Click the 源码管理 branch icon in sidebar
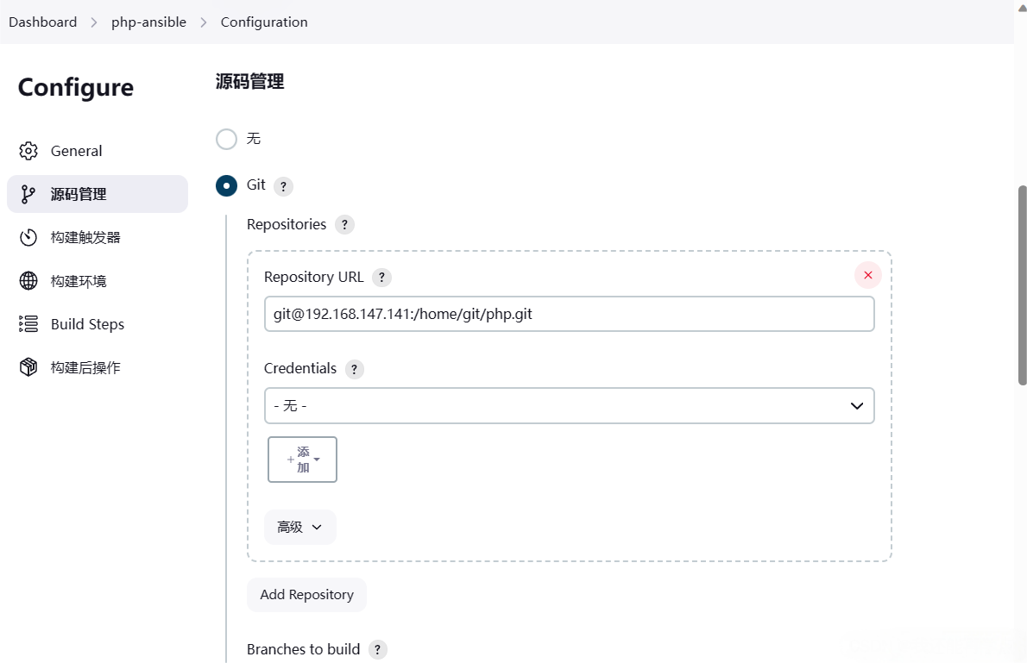1027x663 pixels. 28,194
